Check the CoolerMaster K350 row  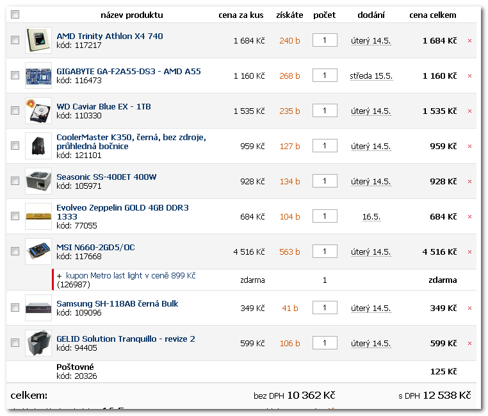(x=15, y=145)
